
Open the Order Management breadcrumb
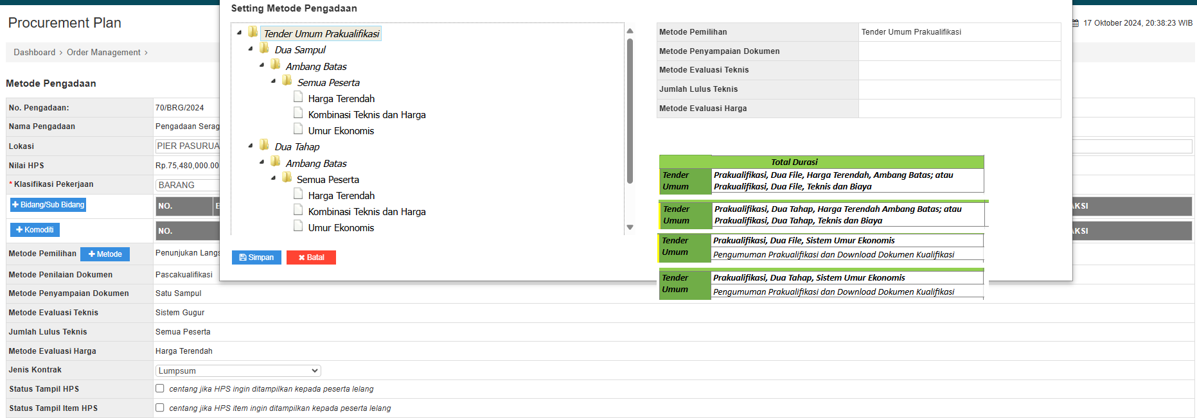click(103, 53)
